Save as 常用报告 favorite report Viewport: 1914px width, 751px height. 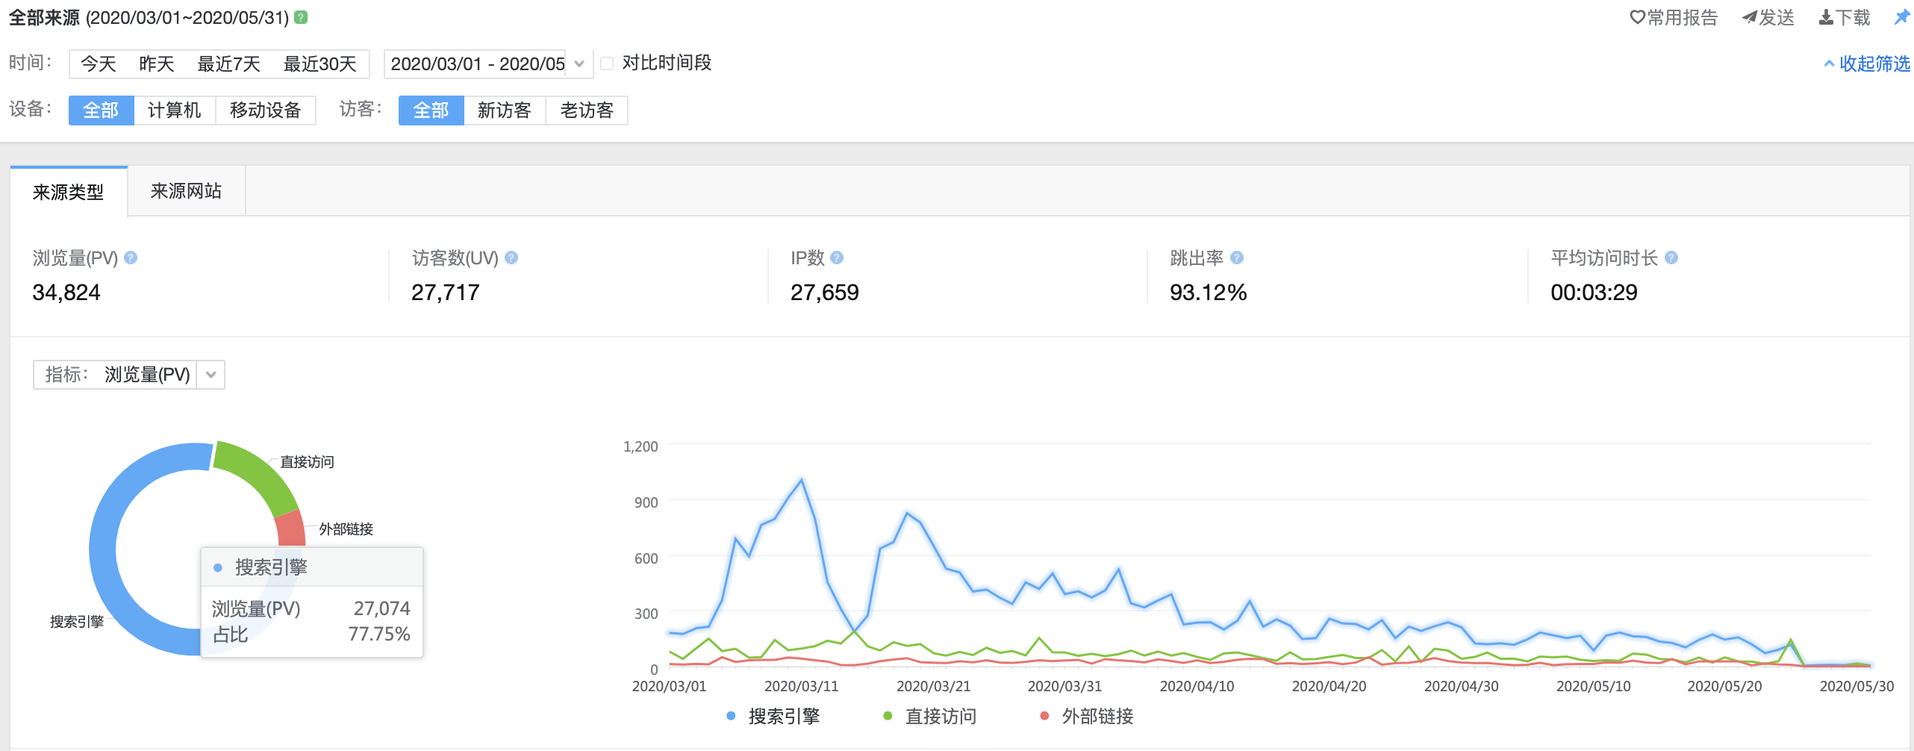tap(1673, 17)
